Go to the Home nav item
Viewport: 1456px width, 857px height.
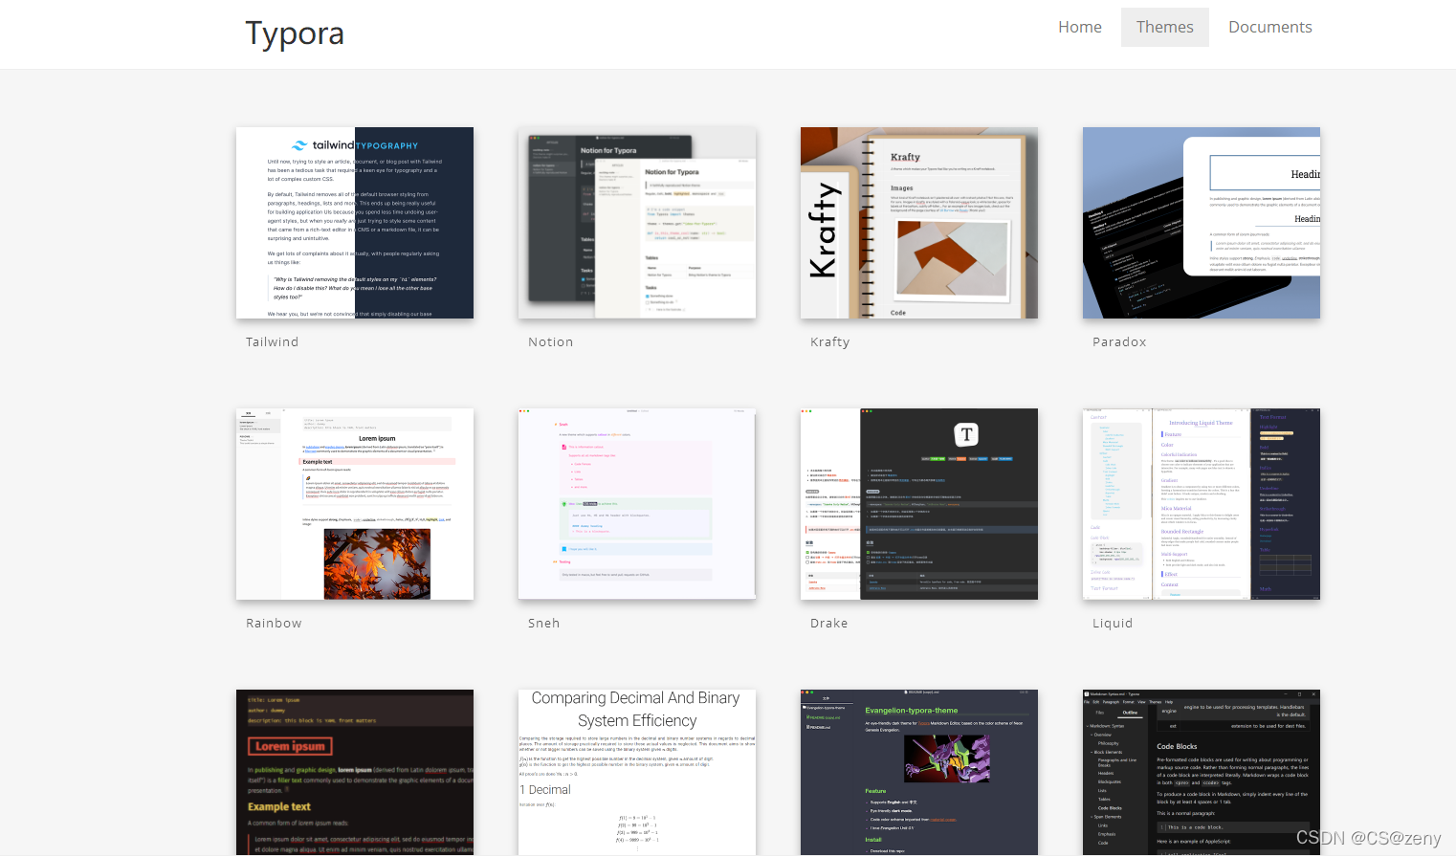tap(1079, 27)
